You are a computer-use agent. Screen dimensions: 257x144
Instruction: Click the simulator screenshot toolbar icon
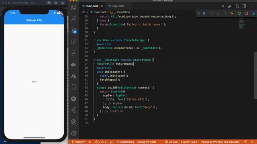point(49,3)
